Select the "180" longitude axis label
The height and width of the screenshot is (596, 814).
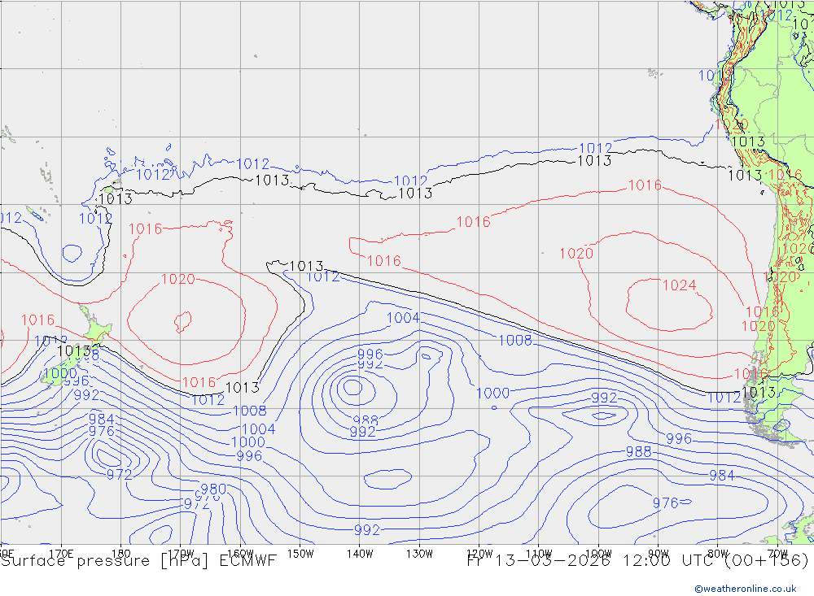[x=121, y=554]
